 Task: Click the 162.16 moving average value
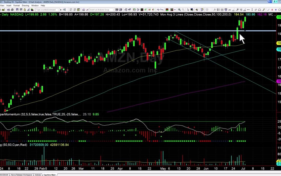(262, 14)
